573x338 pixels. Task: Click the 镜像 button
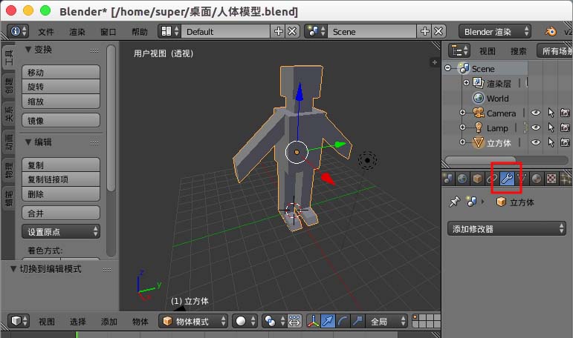(x=61, y=120)
